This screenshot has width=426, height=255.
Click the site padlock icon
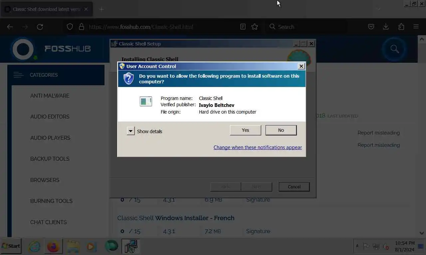pos(81,27)
